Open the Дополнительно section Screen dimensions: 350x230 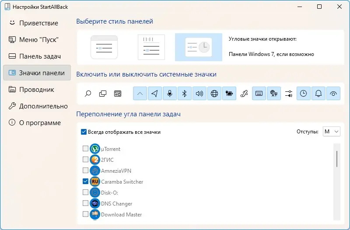tap(37, 106)
